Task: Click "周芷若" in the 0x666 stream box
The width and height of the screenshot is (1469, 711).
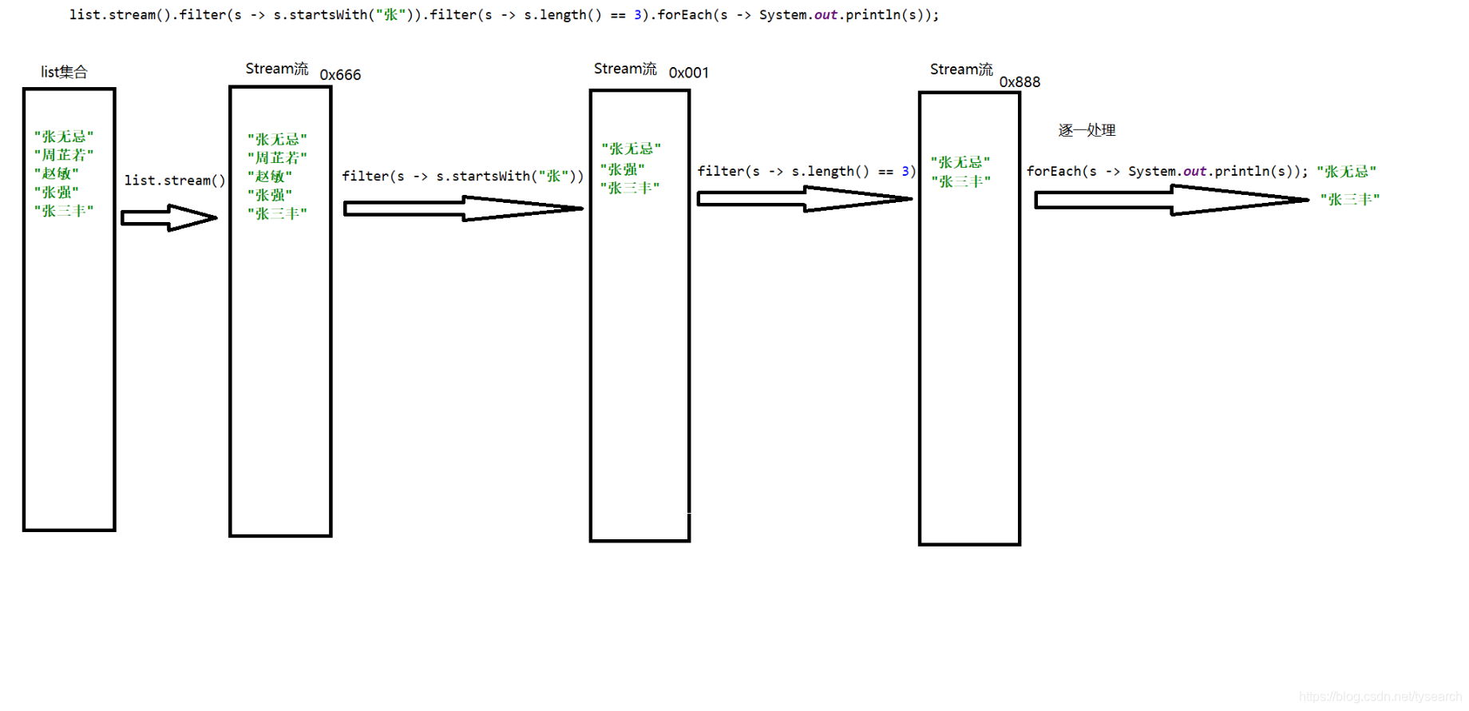Action: click(277, 158)
